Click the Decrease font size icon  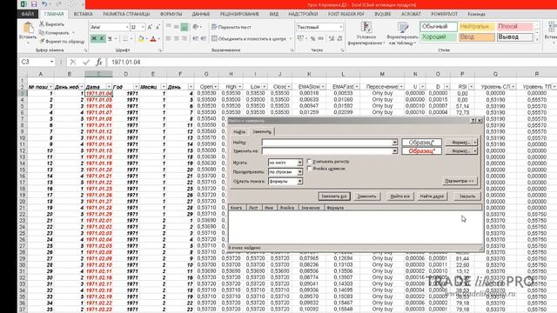tap(158, 27)
